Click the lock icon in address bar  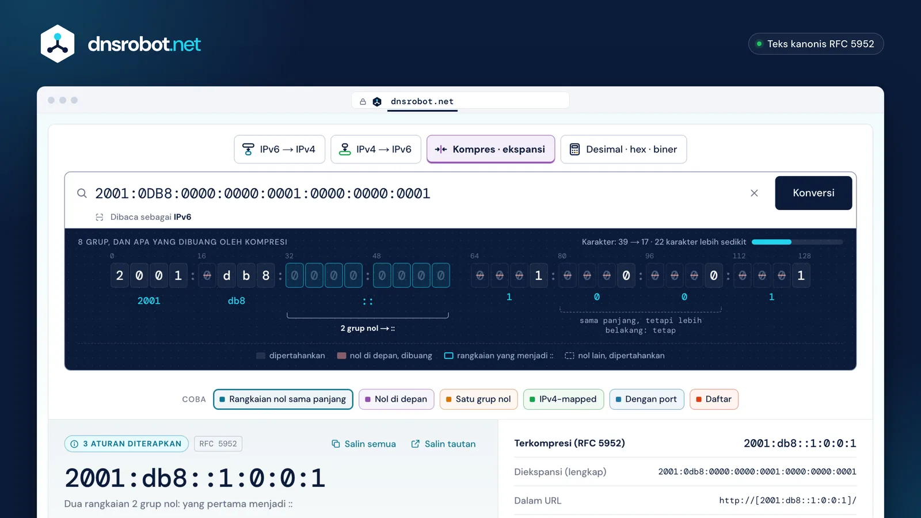[x=363, y=102]
